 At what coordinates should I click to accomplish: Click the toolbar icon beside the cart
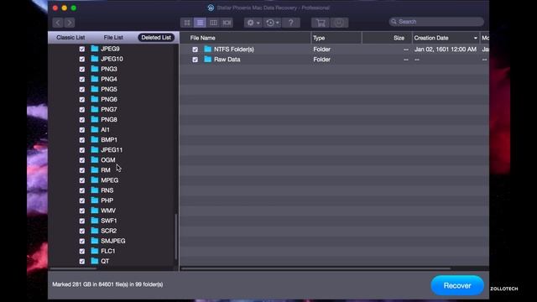[339, 23]
